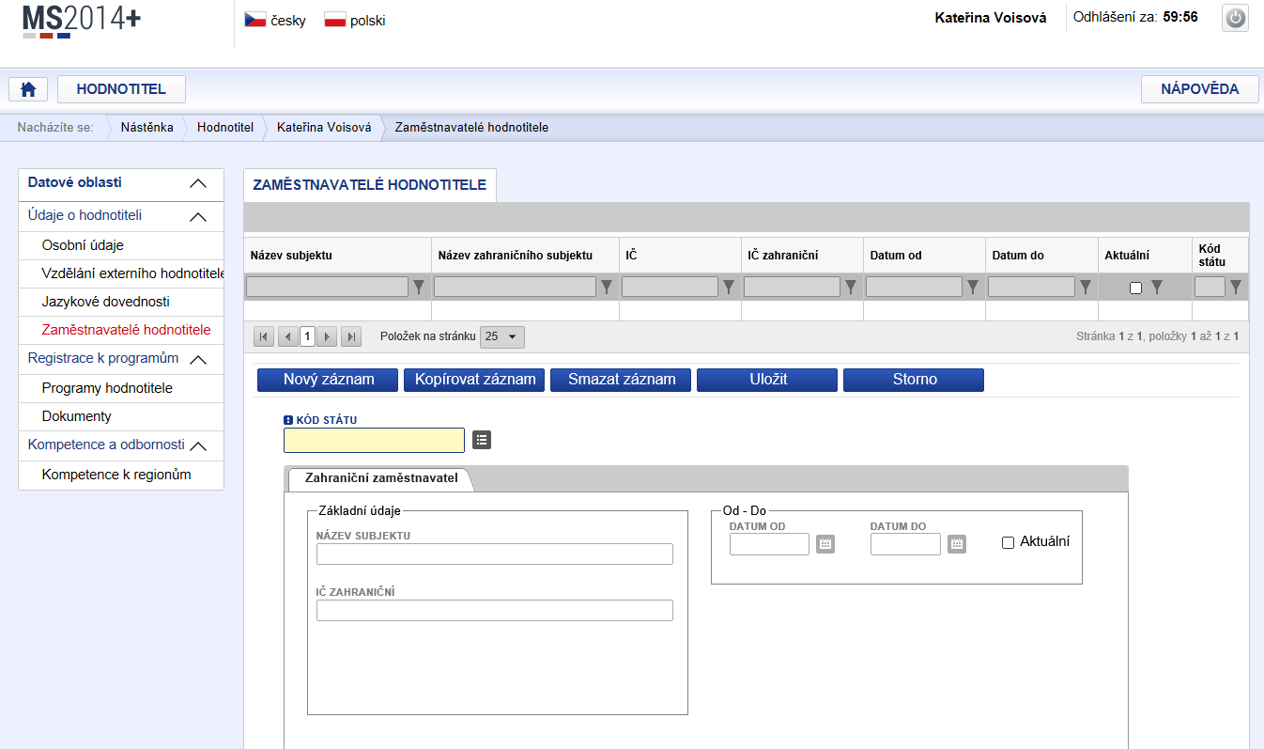Click page number 1 in pager
Image resolution: width=1264 pixels, height=749 pixels.
coord(307,336)
